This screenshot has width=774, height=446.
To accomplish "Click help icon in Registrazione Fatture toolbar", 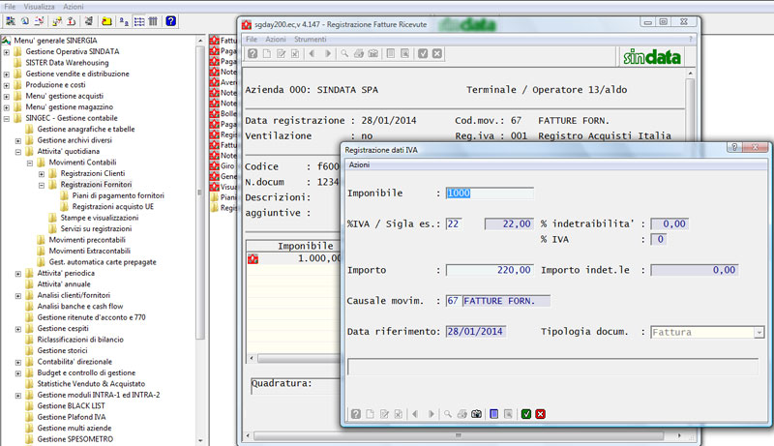I will 253,54.
